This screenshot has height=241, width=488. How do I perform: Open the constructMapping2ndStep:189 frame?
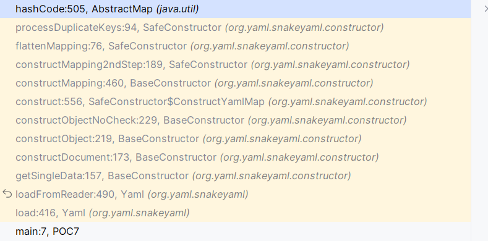pyautogui.click(x=235, y=65)
